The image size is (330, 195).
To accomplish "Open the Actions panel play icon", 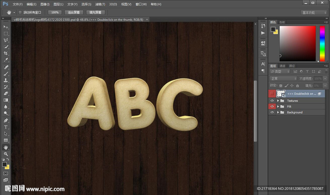I will pyautogui.click(x=263, y=33).
